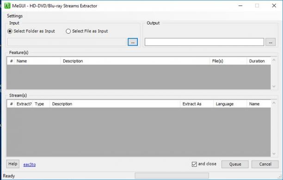The width and height of the screenshot is (283, 180).
Task: Click the Streams Description column header
Action: click(115, 104)
